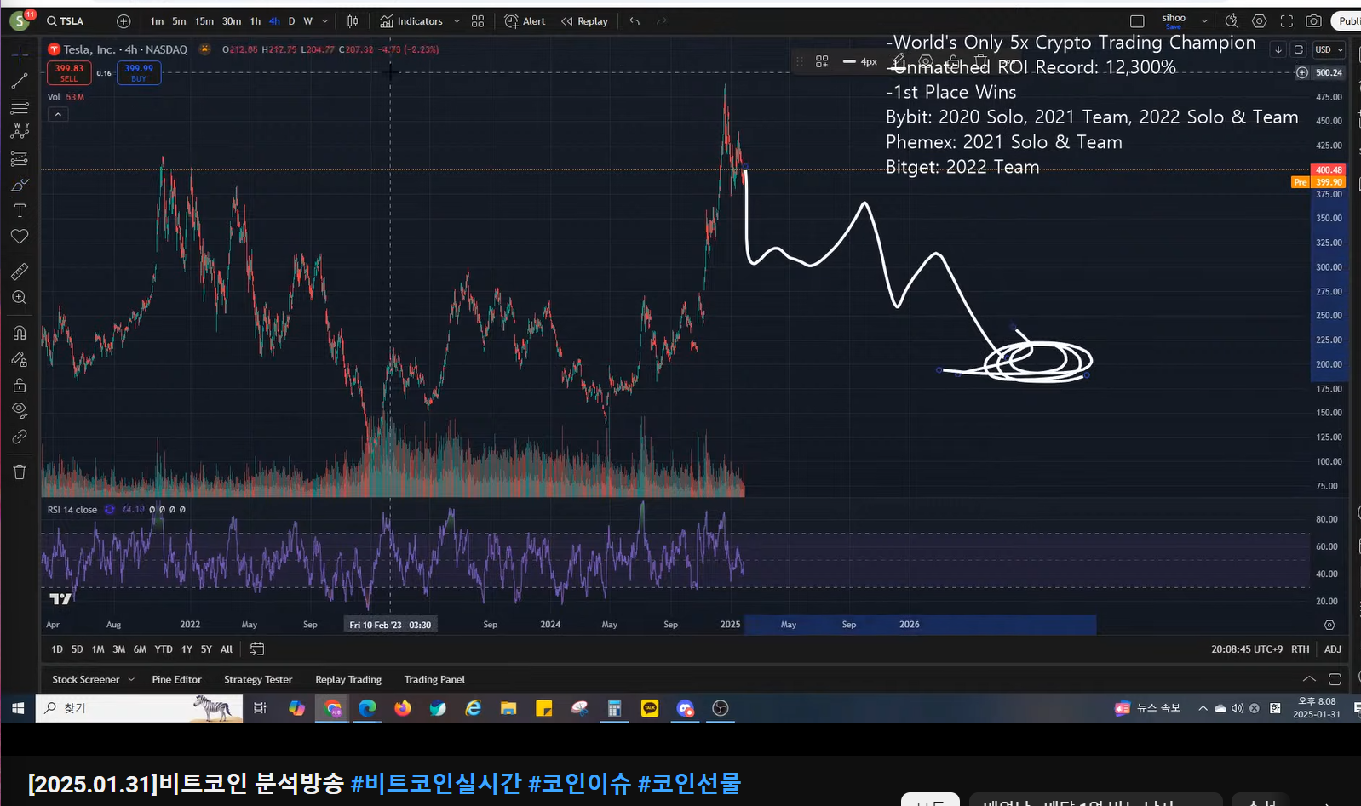The image size is (1361, 806).
Task: Open the sihoo layout dropdown arrow
Action: pyautogui.click(x=1204, y=21)
